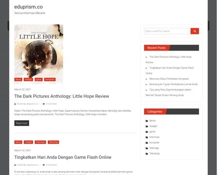Click the folder icon beside Informasi category

[147, 137]
